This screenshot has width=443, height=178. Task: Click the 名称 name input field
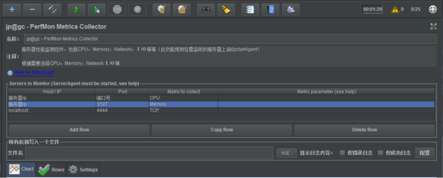[x=230, y=39]
